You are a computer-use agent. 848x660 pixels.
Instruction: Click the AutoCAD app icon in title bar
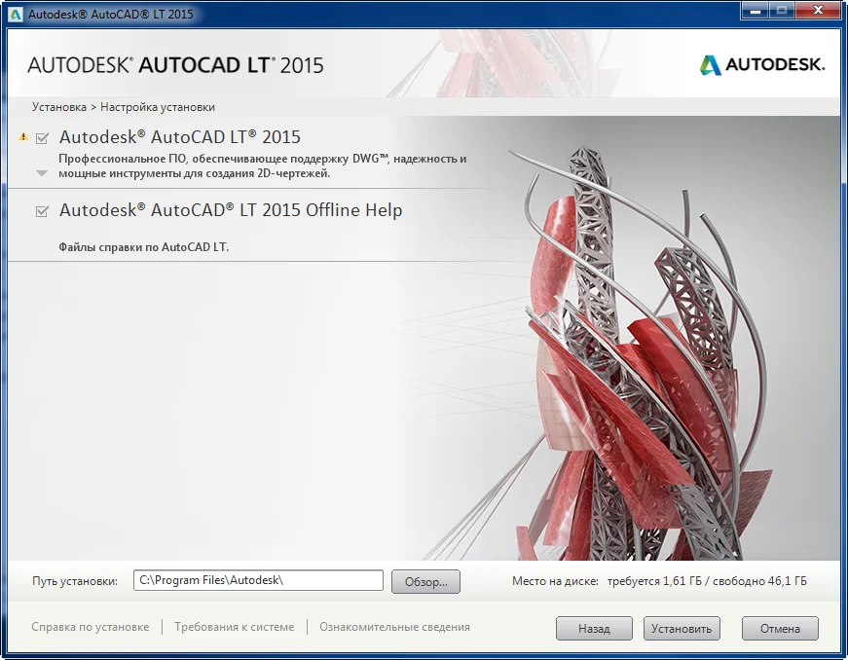16,14
